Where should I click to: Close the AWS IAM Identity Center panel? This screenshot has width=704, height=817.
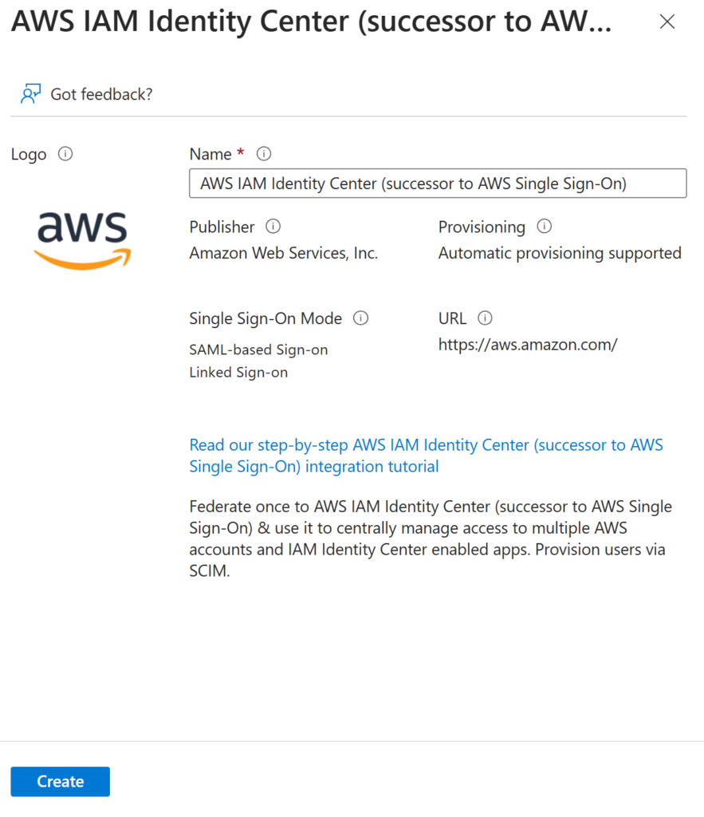pyautogui.click(x=667, y=22)
